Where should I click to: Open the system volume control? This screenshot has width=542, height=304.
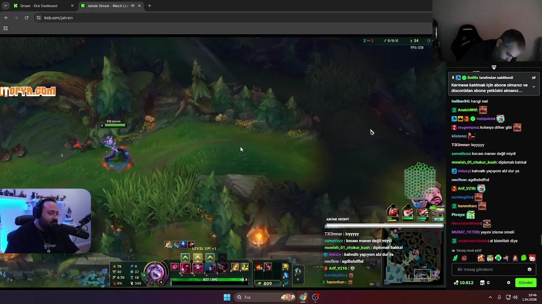click(515, 297)
